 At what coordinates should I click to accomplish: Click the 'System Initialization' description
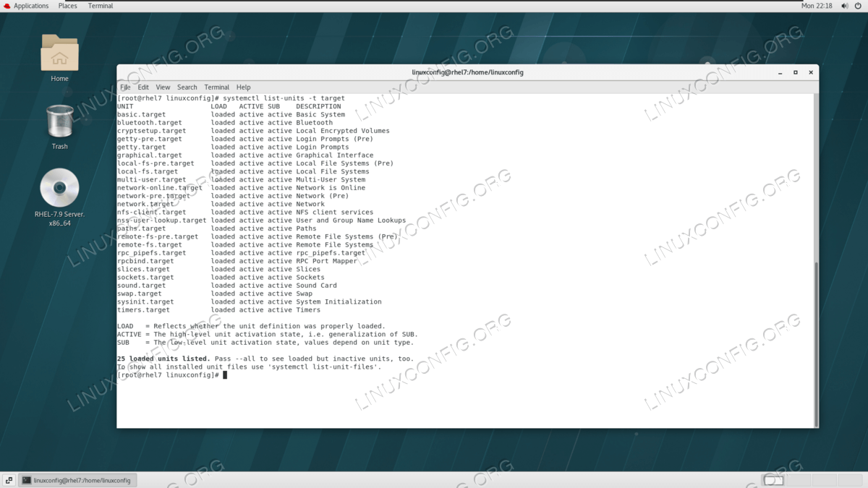point(339,302)
